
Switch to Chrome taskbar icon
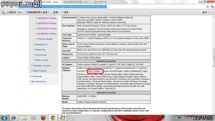tap(53, 118)
